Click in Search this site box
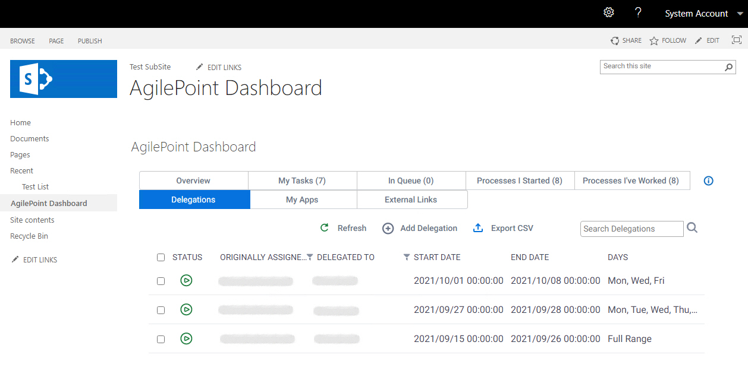748x380 pixels. (x=661, y=66)
